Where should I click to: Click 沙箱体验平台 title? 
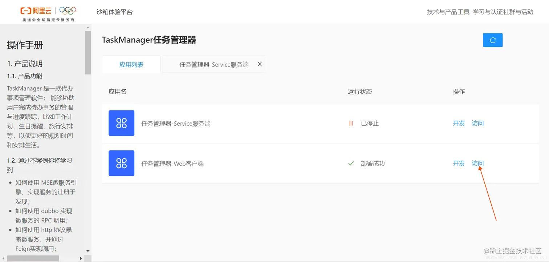[x=114, y=12]
